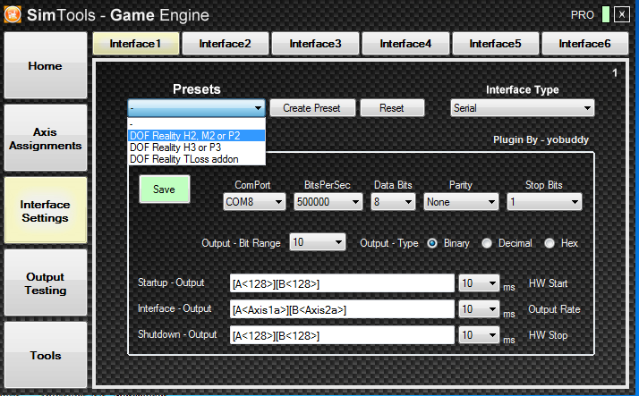Click the Create Preset button
Image resolution: width=639 pixels, height=396 pixels.
[x=312, y=108]
